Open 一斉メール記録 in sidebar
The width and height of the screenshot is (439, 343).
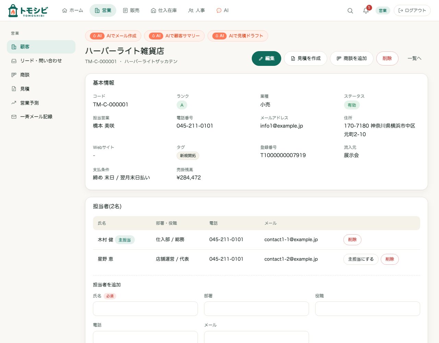[x=41, y=117]
